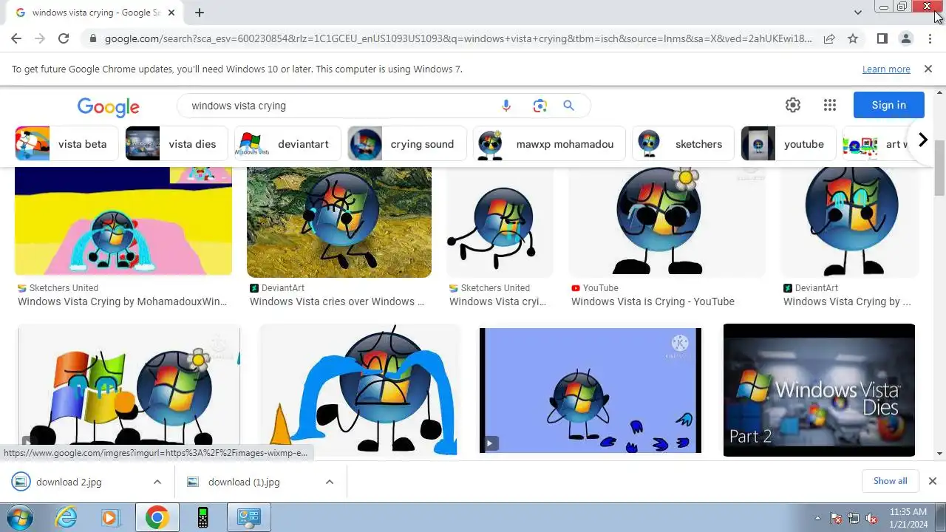Go to Google home via logo
Image resolution: width=946 pixels, height=532 pixels.
(x=109, y=107)
